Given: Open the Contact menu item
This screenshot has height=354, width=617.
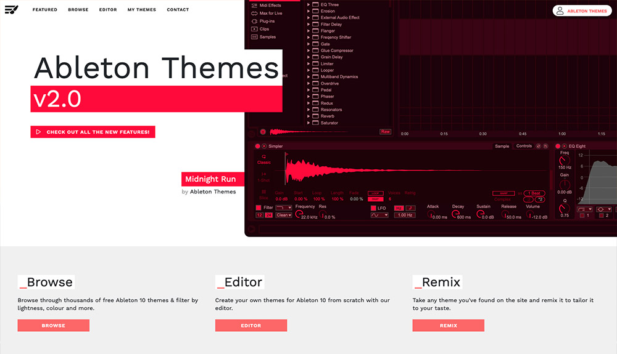Looking at the screenshot, I should (x=178, y=9).
